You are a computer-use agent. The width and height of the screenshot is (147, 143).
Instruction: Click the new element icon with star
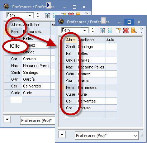pos(118,30)
